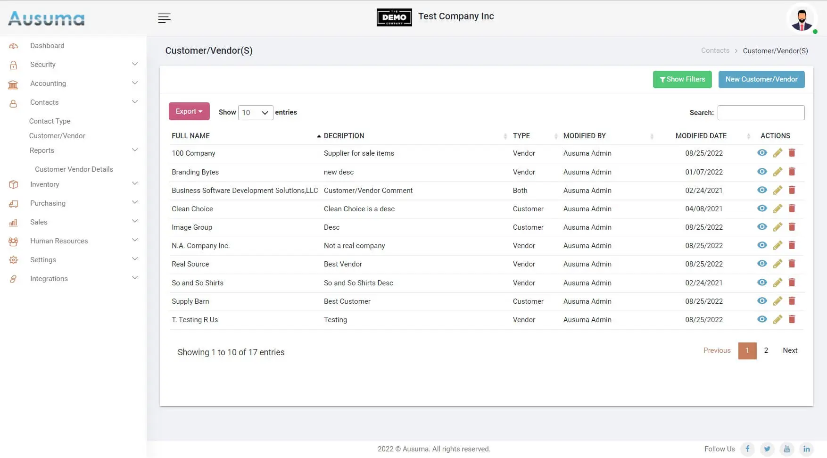Open the Export dropdown
This screenshot has height=458, width=827.
(189, 112)
